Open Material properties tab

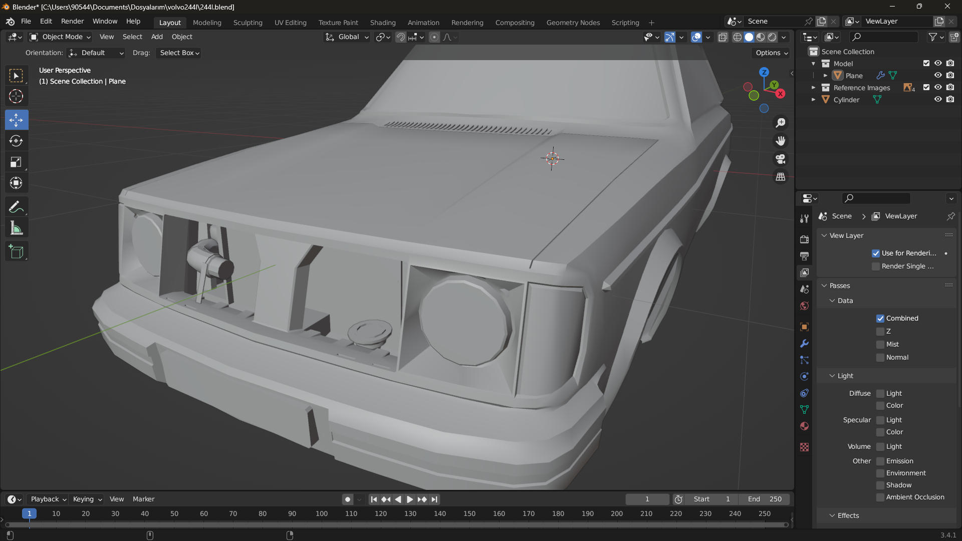click(x=804, y=426)
